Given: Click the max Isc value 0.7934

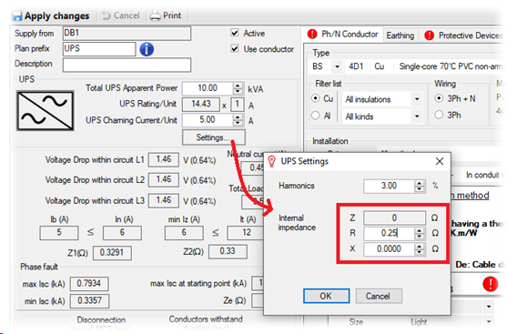Looking at the screenshot, I should [89, 284].
